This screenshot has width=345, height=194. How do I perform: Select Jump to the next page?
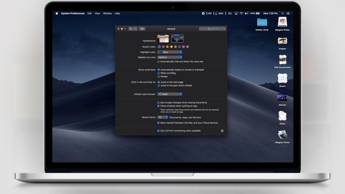coord(158,82)
